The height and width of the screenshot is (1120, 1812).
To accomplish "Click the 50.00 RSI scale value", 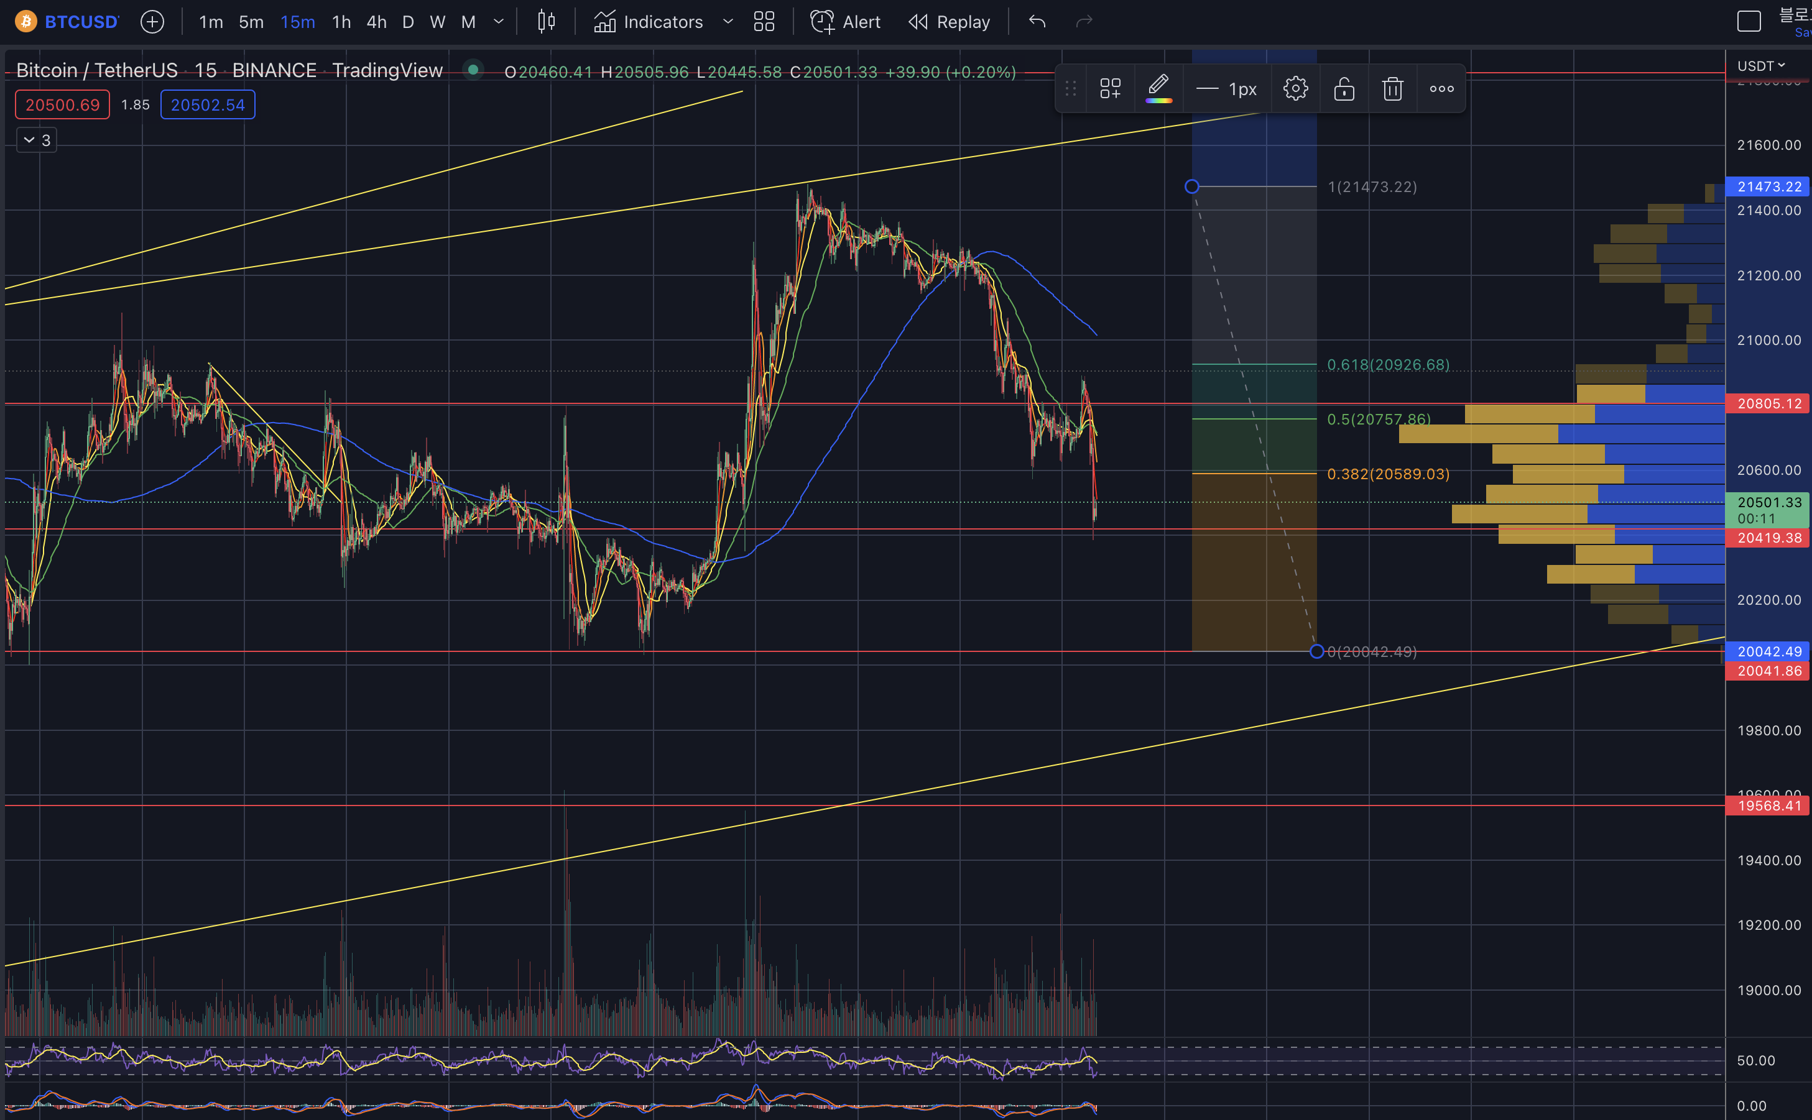I will click(1755, 1061).
